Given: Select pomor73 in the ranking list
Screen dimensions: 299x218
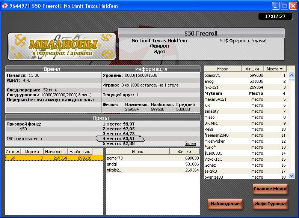Looking at the screenshot, I should (x=246, y=75).
